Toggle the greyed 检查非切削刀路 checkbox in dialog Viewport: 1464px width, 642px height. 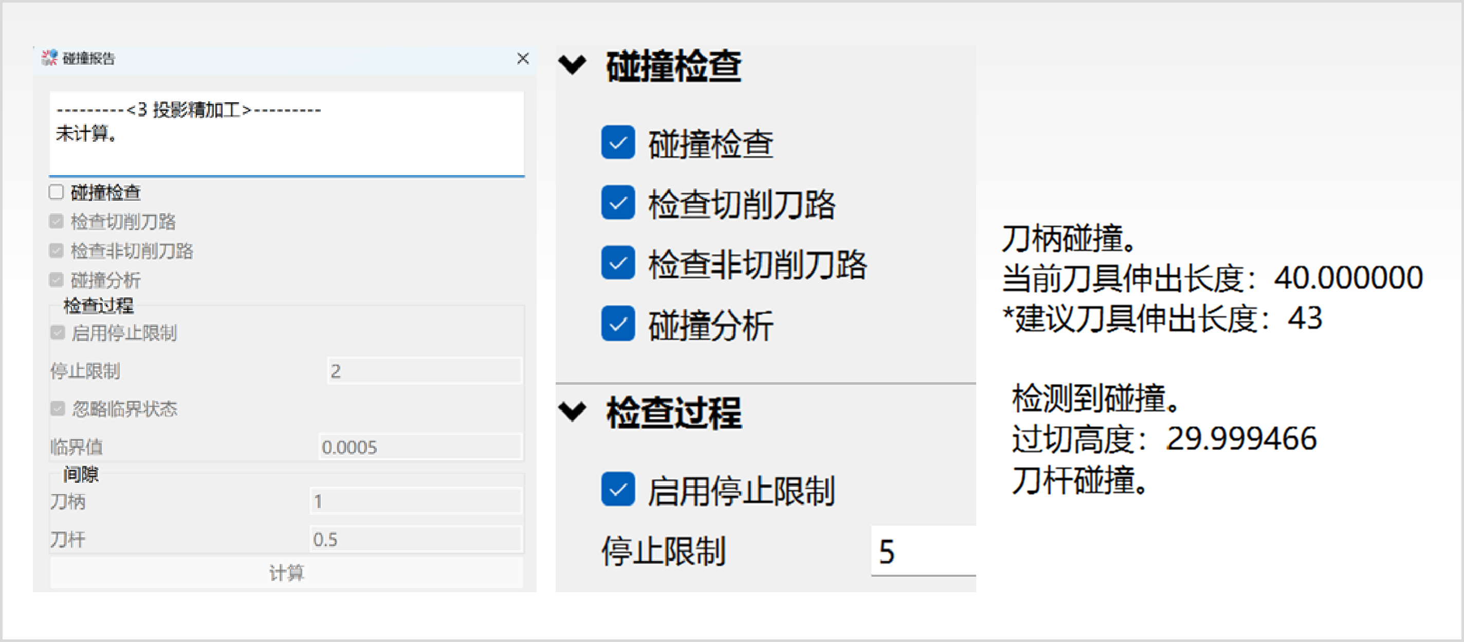tap(56, 250)
